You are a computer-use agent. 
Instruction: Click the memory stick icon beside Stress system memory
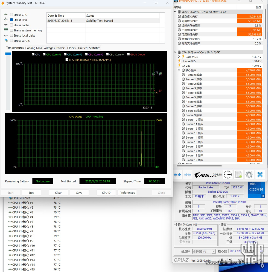[6, 30]
